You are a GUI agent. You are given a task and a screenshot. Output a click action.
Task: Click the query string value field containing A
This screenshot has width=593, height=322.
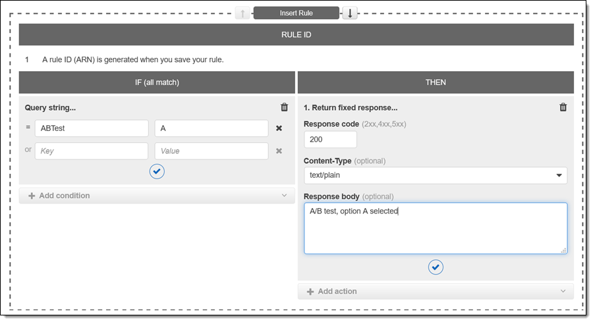(211, 128)
